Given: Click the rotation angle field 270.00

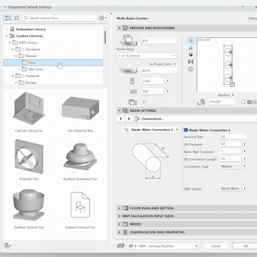Looking at the screenshot, I should click(222, 102).
